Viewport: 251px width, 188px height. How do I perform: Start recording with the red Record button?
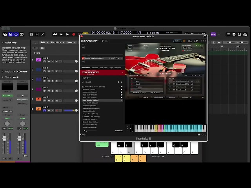point(74,34)
